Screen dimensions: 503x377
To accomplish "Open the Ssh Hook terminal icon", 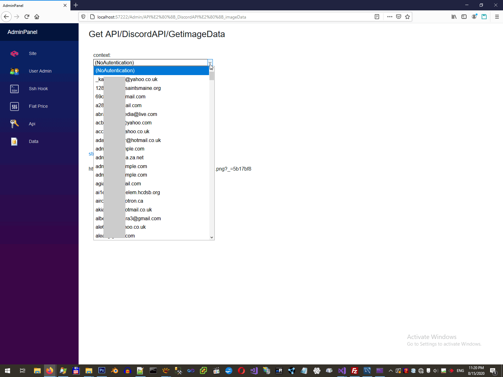I will 14,89.
